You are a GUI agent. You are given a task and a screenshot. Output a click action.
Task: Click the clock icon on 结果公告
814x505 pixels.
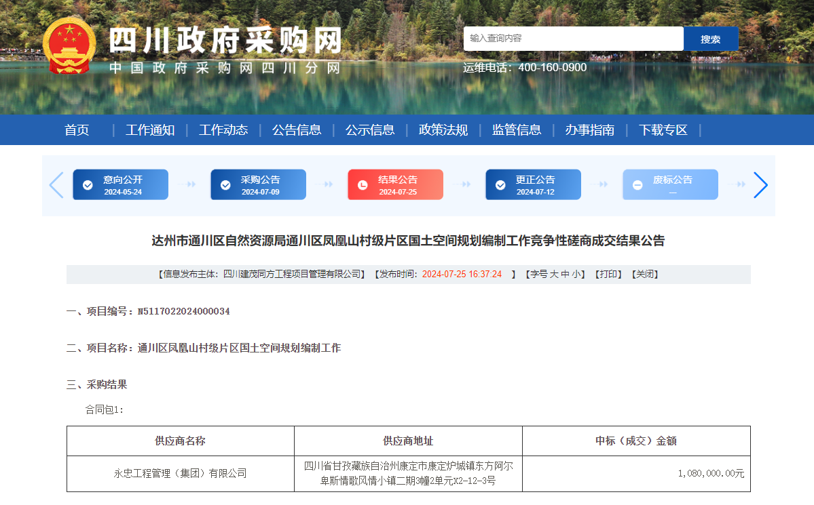pos(363,185)
